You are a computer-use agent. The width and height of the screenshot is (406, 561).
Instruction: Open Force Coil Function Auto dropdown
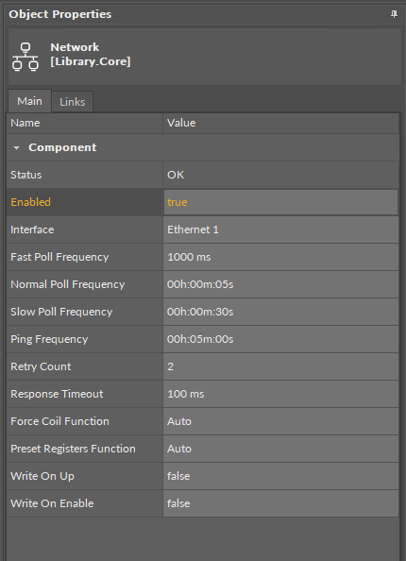point(280,421)
